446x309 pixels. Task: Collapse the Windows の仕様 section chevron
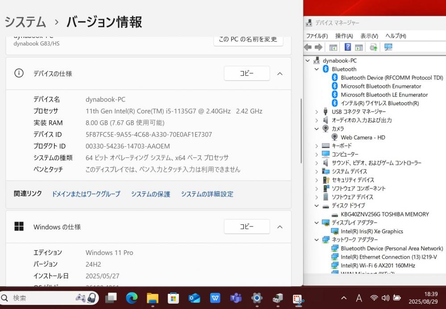tap(280, 227)
